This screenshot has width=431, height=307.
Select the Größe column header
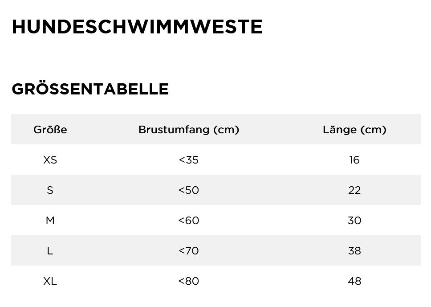click(50, 129)
